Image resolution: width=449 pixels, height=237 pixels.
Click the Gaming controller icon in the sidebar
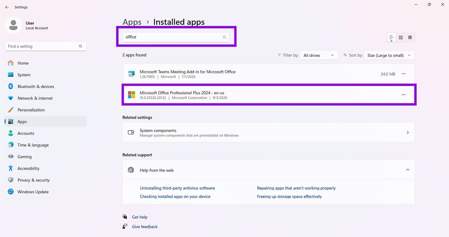point(11,157)
